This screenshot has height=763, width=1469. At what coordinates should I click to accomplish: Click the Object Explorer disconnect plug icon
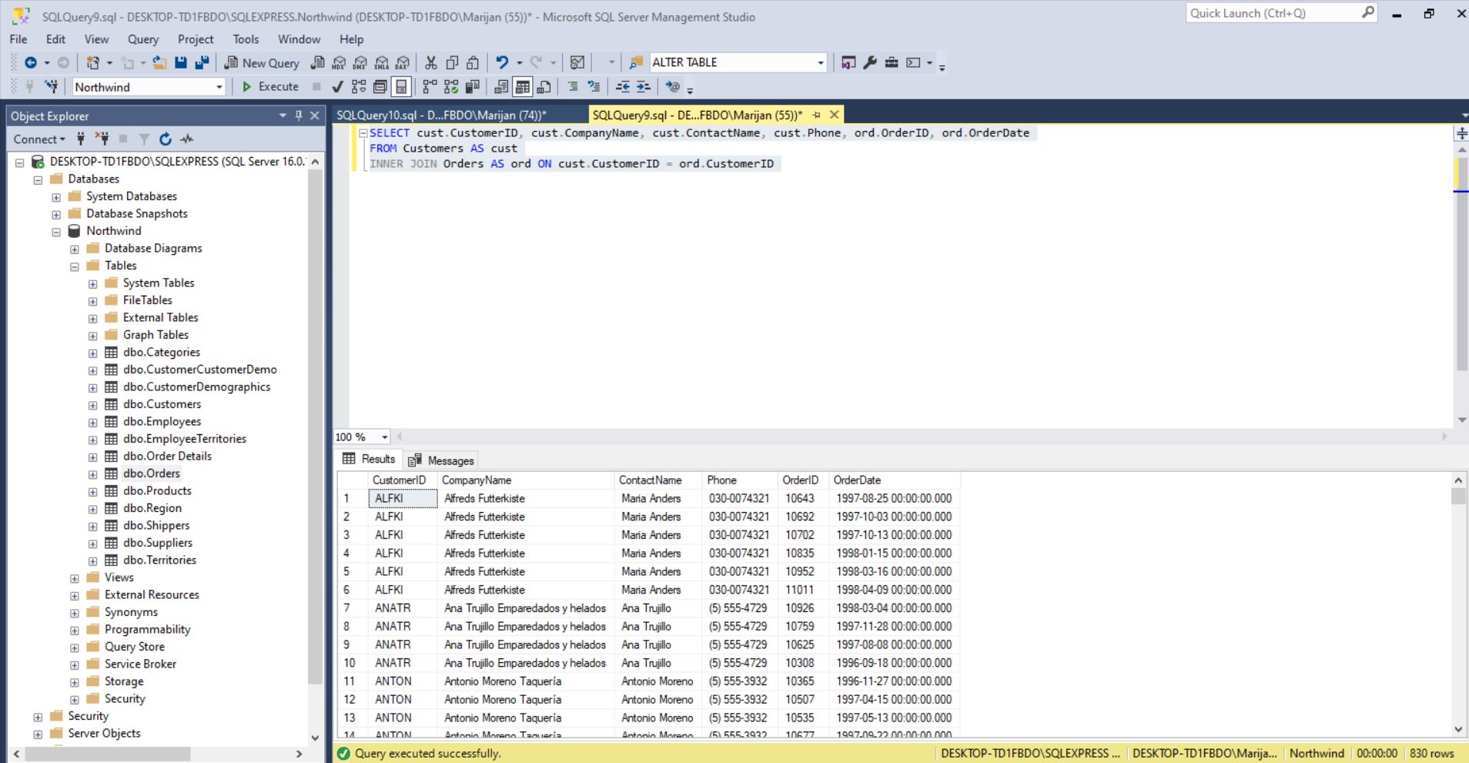click(x=102, y=139)
